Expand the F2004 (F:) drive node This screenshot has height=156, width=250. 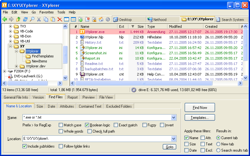pyautogui.click(x=4, y=71)
